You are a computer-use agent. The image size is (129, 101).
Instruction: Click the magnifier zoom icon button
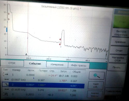[97, 75]
